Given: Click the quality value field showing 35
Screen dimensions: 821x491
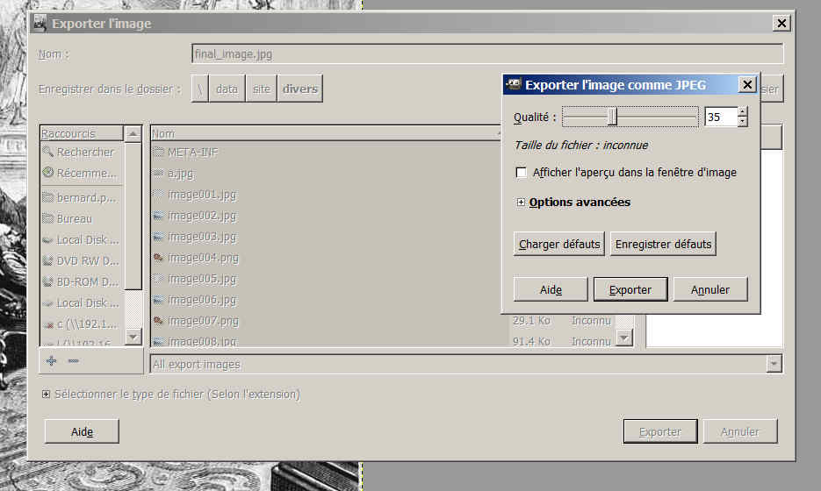Looking at the screenshot, I should point(720,117).
